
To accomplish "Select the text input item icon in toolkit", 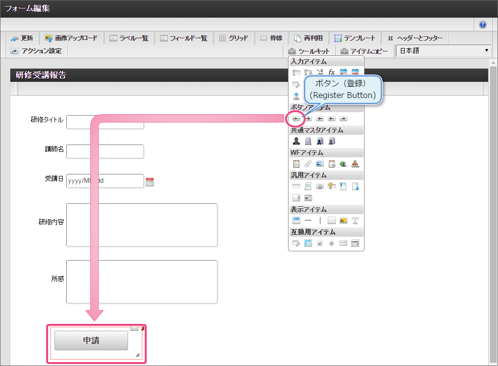I will (296, 73).
